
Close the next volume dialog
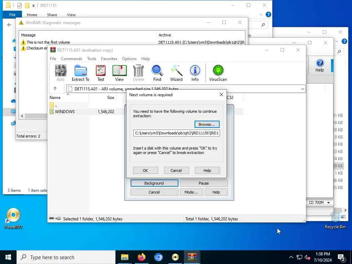pyautogui.click(x=221, y=95)
